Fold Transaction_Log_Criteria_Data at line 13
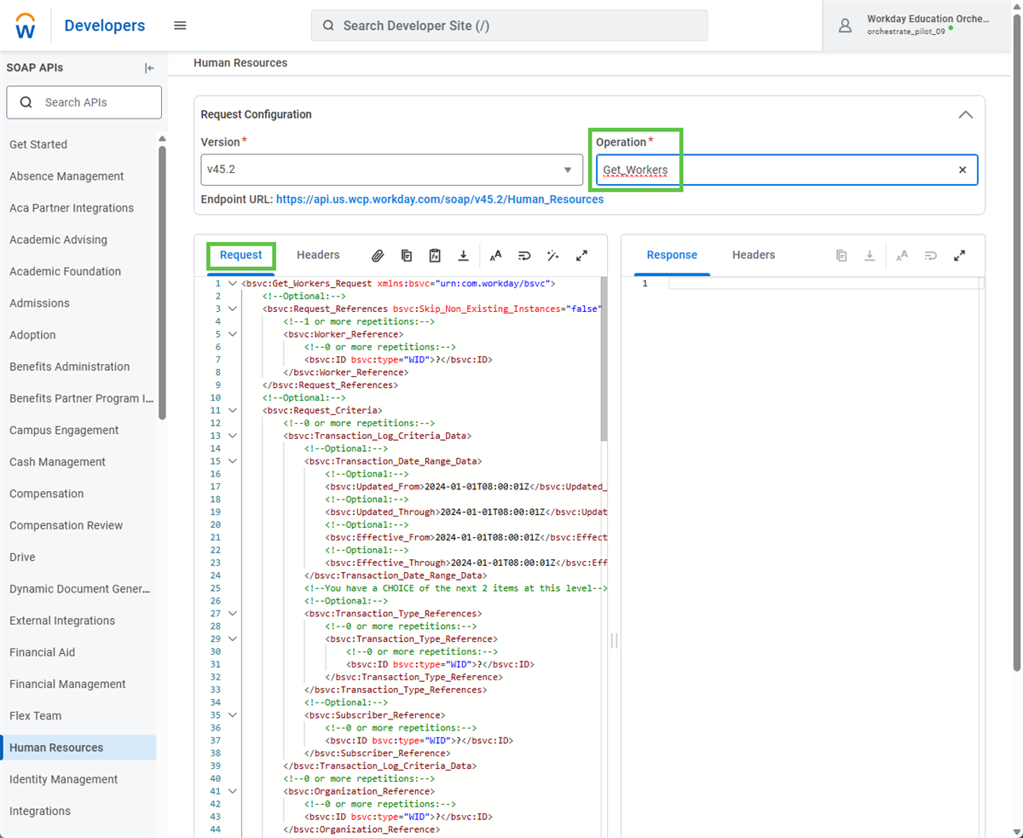 [x=232, y=436]
